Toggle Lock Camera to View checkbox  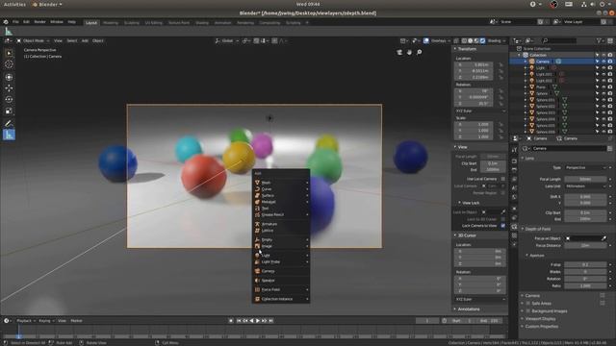point(502,226)
